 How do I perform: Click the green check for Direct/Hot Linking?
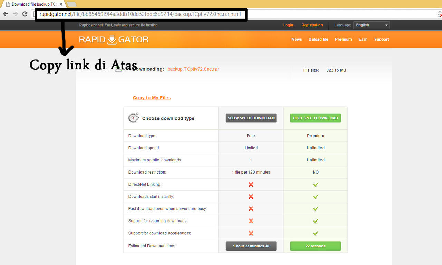coord(315,185)
